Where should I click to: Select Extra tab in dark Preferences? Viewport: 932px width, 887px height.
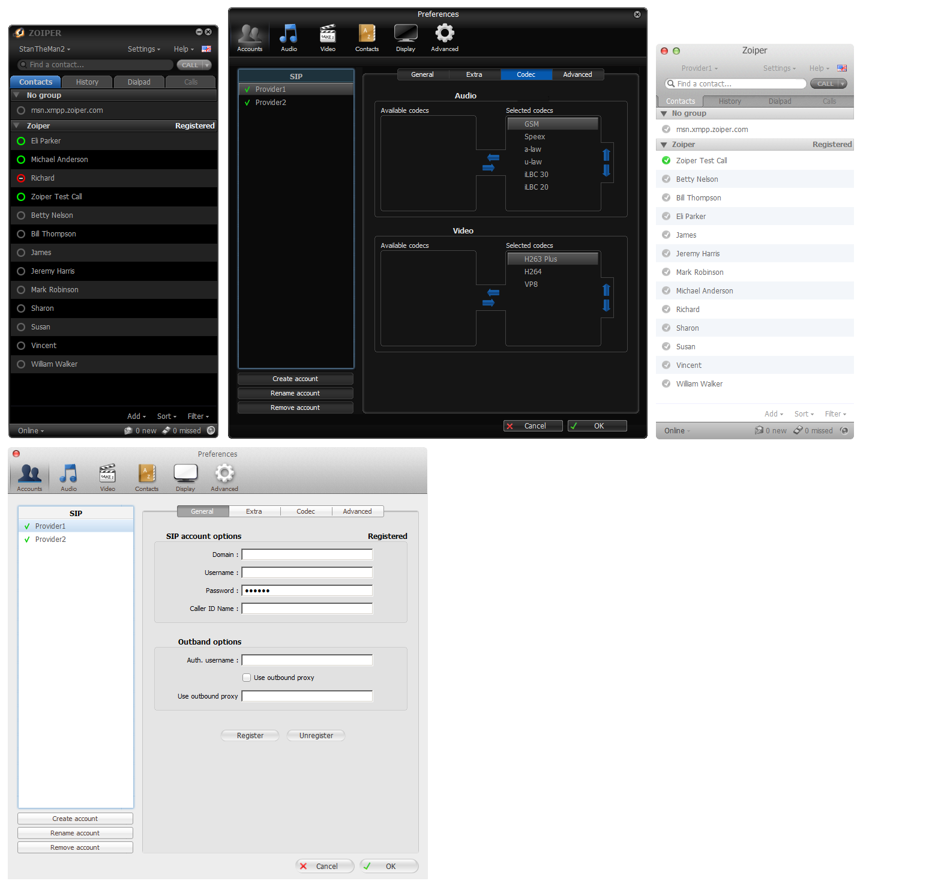[x=474, y=74]
